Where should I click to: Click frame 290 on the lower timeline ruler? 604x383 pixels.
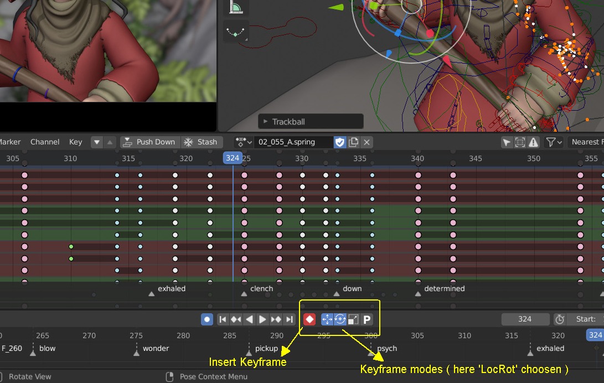point(277,335)
